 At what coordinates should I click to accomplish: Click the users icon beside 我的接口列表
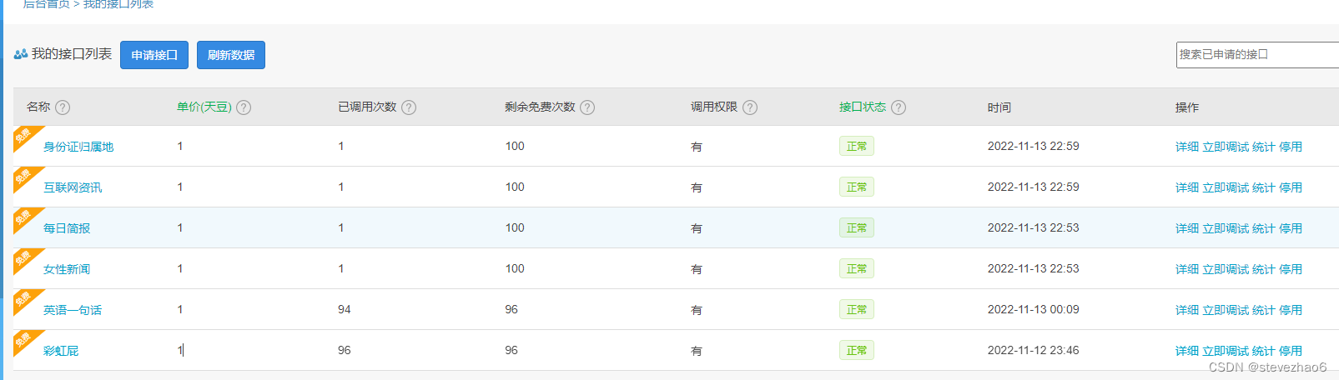[x=21, y=54]
